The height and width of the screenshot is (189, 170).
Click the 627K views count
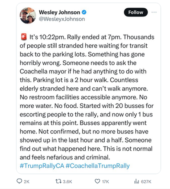(146, 182)
